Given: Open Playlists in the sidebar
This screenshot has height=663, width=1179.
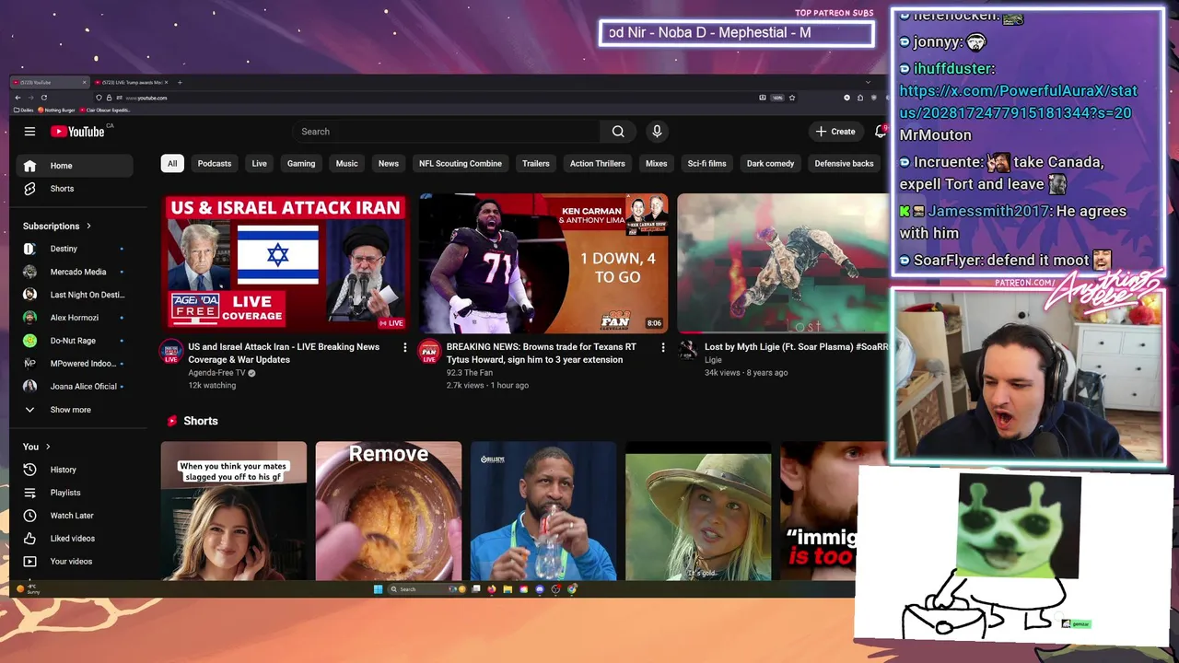Looking at the screenshot, I should coord(75,493).
